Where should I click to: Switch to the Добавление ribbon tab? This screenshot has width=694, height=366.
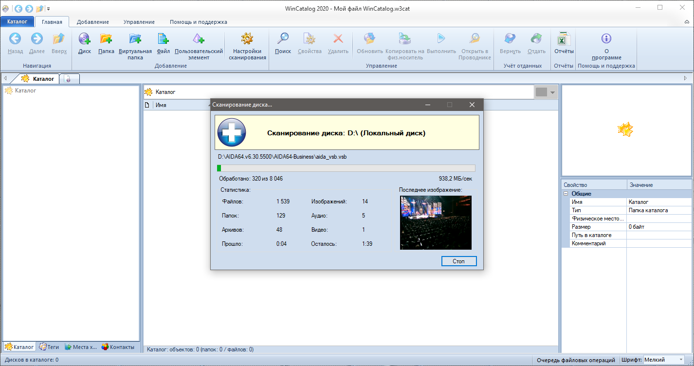click(92, 22)
